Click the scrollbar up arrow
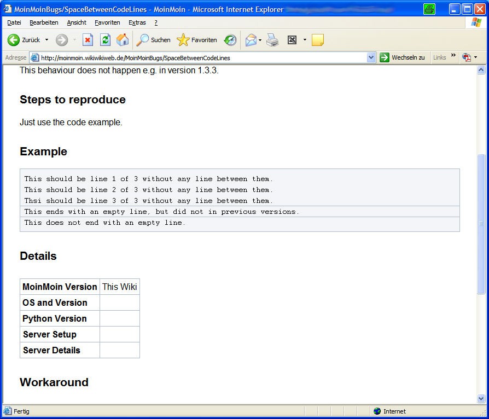Screen dimensions: 489x419 tap(481, 70)
